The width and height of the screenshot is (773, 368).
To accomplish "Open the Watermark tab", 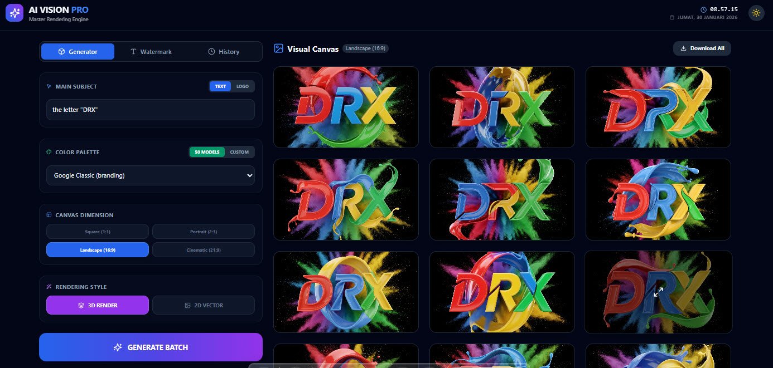I will [151, 52].
